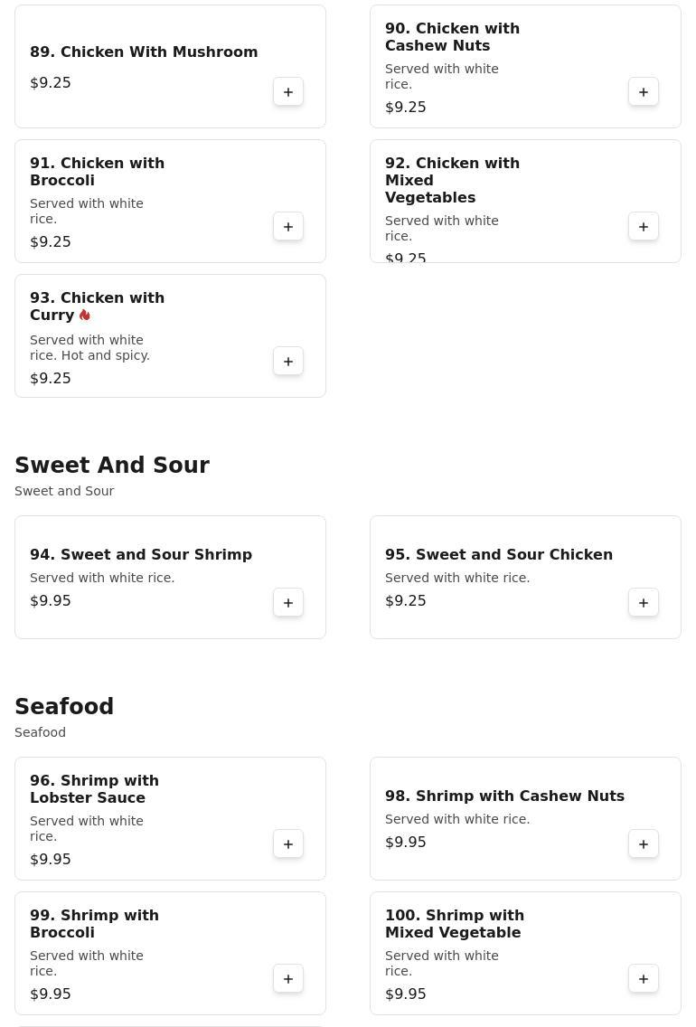Add Chicken with Mixed Vegetables item

tap(644, 226)
